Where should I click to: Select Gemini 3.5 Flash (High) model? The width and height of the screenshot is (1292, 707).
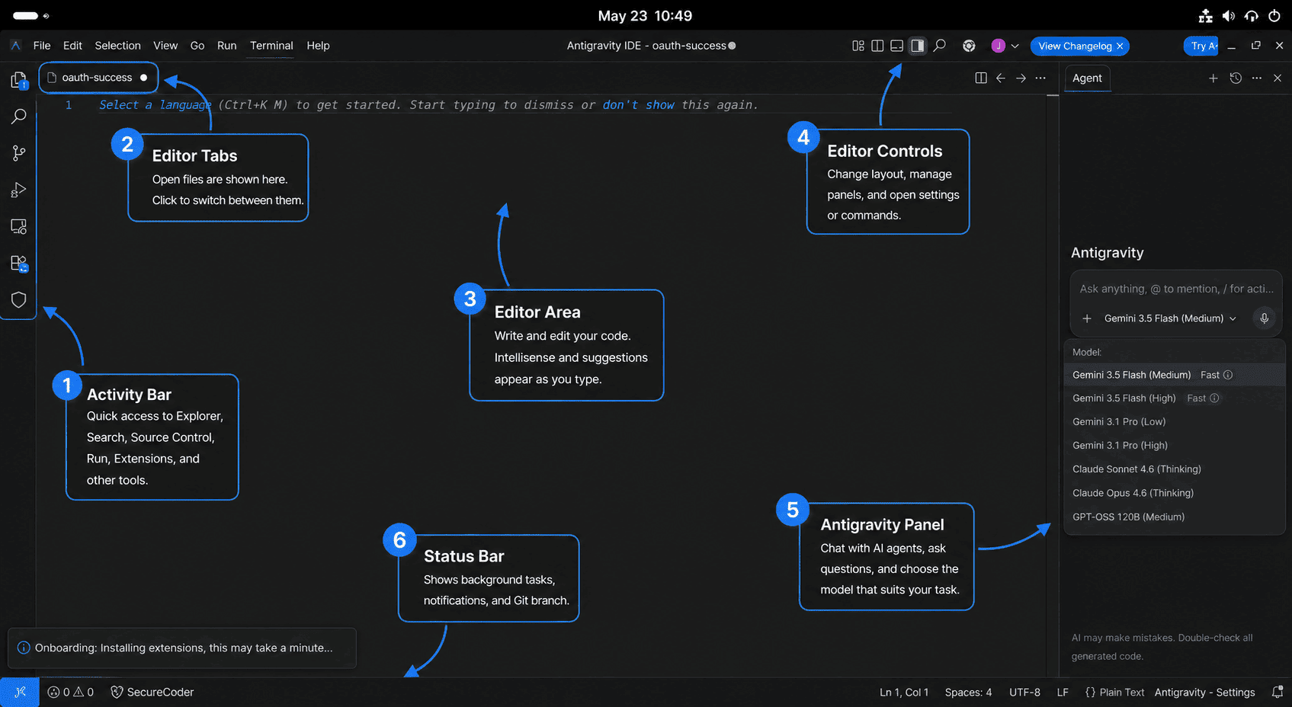pos(1175,398)
